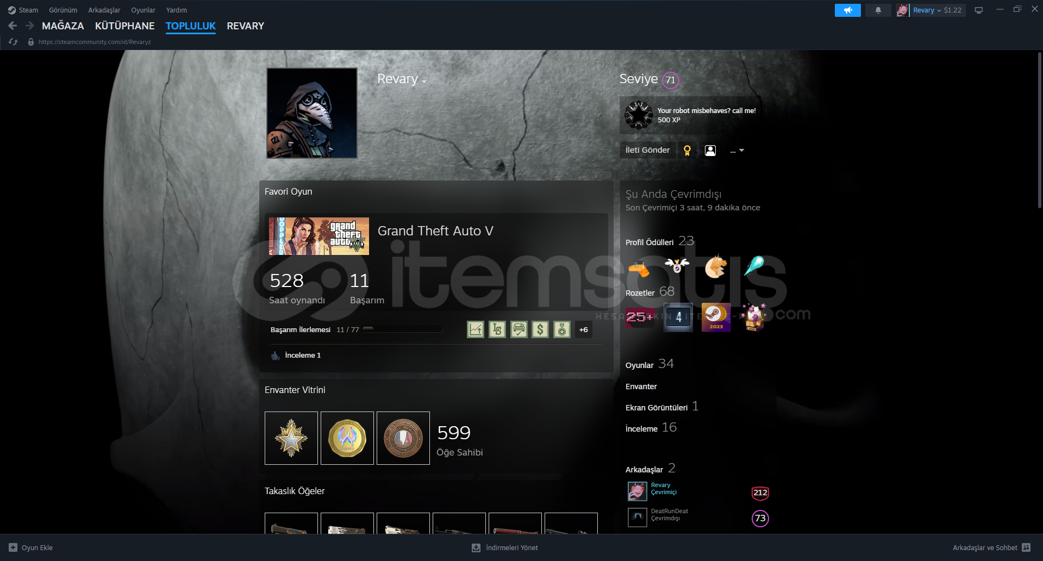
Task: Open the notifications bell
Action: (878, 10)
